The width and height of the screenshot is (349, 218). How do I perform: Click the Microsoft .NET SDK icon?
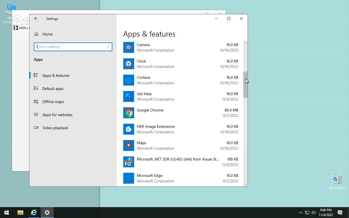click(x=129, y=162)
